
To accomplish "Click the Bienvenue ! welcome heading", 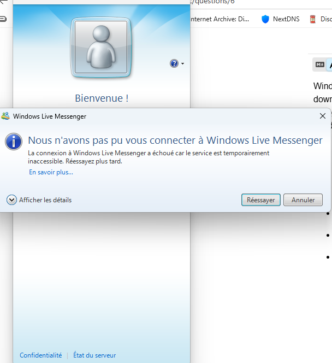I will 102,98.
